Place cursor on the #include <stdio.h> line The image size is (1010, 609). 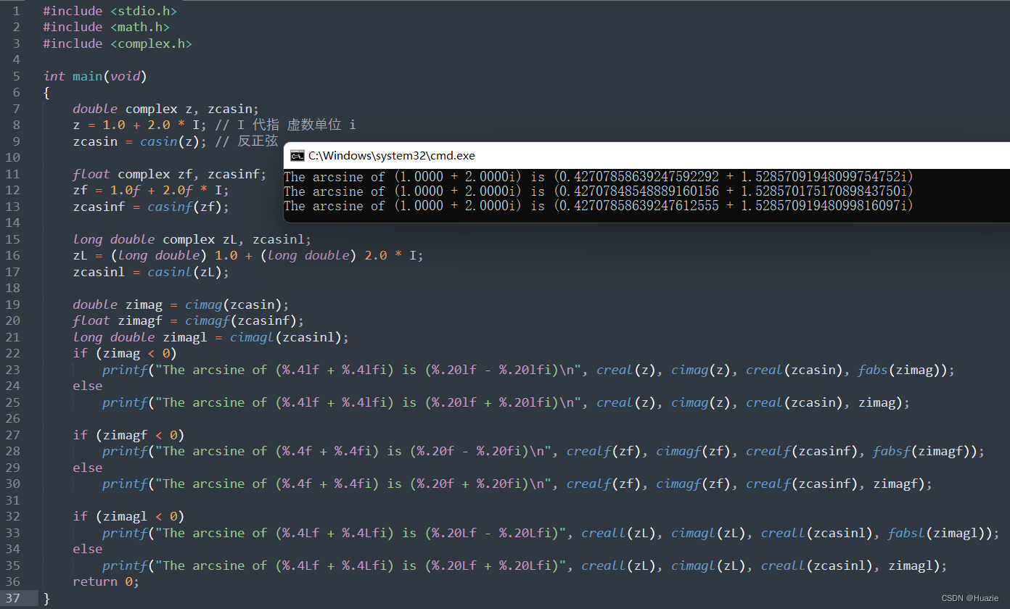pos(110,11)
